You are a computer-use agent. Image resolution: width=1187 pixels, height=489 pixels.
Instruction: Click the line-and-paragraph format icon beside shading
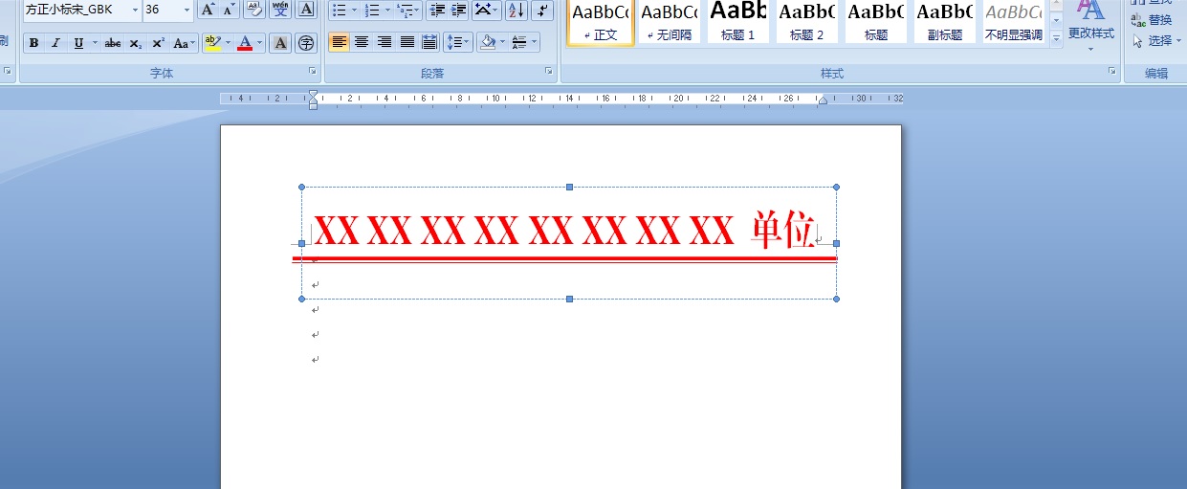click(524, 42)
